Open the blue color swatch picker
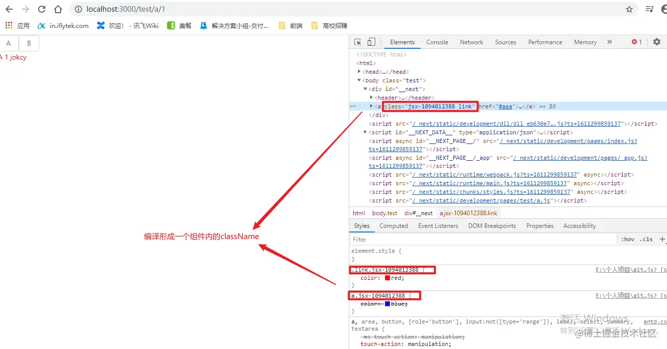The height and width of the screenshot is (349, 667). (387, 304)
